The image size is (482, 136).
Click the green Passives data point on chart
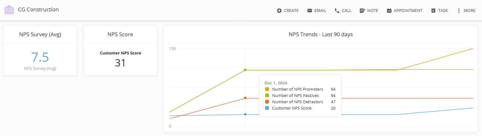pos(245,70)
